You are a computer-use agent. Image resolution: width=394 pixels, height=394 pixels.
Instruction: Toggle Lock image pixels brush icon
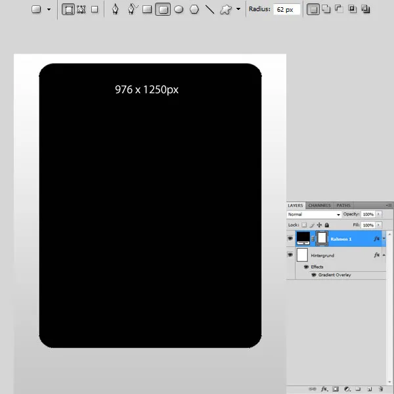click(x=312, y=225)
